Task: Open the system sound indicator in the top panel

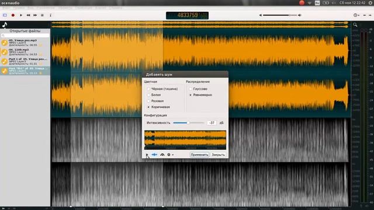Action: click(334, 3)
